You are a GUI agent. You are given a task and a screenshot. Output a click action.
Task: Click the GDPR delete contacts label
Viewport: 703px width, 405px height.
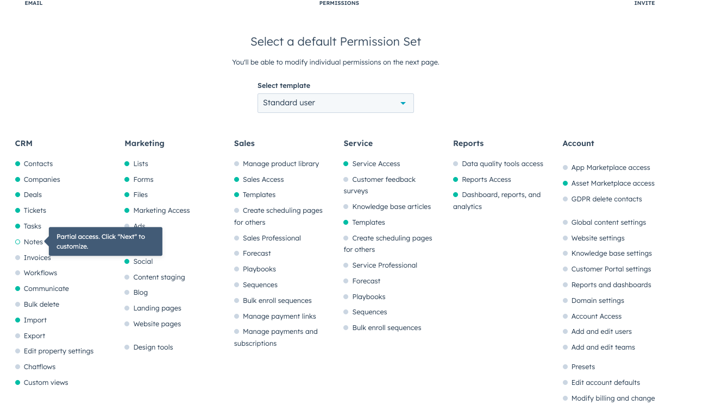coord(606,199)
